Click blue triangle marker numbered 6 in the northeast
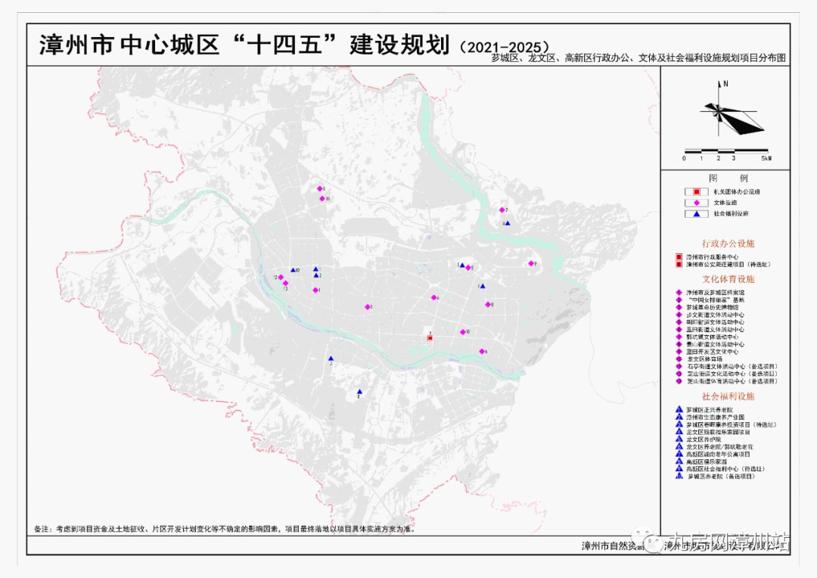This screenshot has height=578, width=817. pyautogui.click(x=508, y=223)
